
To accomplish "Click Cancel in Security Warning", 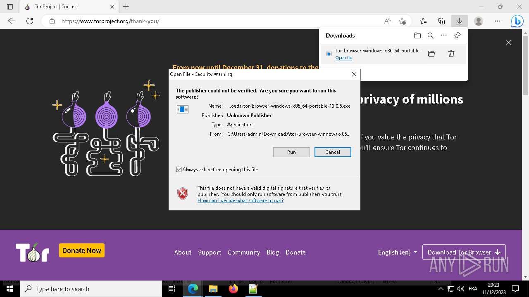I will [x=333, y=152].
